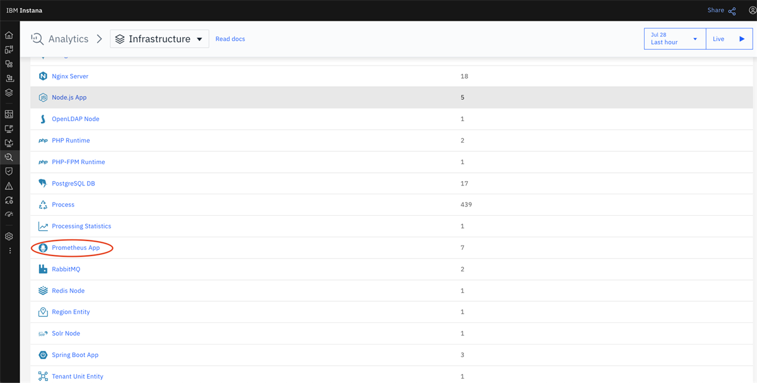Open the Read docs link
Screen dimensions: 757x383
230,39
